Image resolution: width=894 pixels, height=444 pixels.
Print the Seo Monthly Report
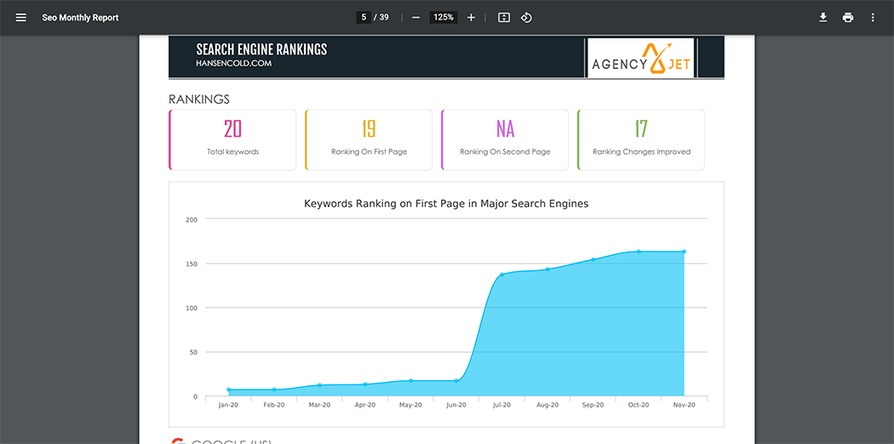848,18
